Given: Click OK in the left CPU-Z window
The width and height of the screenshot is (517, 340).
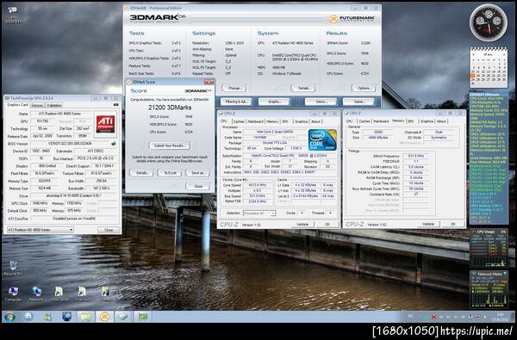Looking at the screenshot, I should point(327,224).
